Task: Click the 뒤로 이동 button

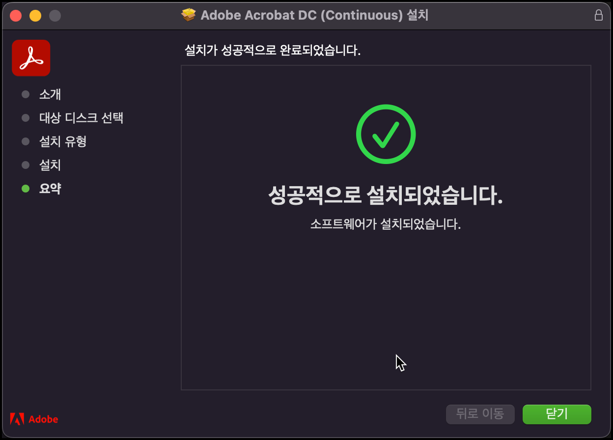Action: [480, 414]
